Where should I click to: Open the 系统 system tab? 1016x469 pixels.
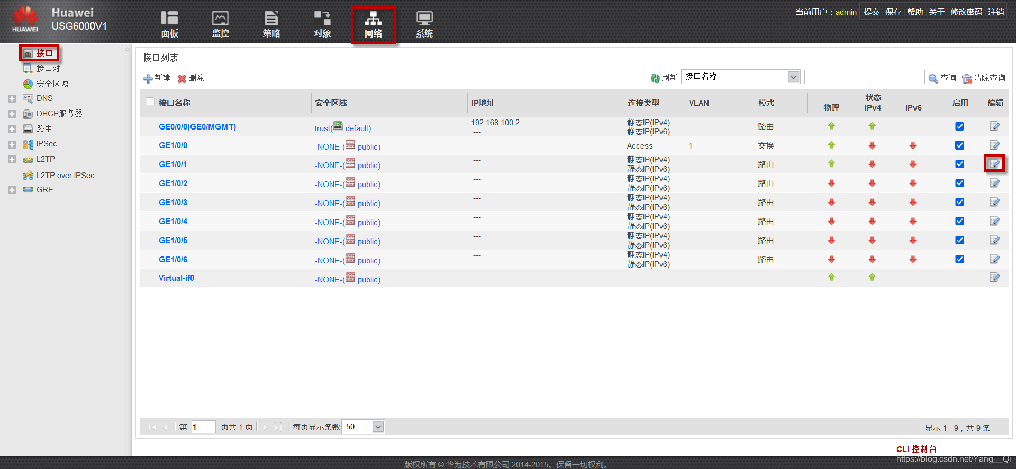[424, 24]
